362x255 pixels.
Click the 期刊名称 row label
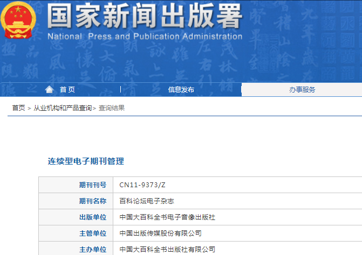(x=93, y=201)
